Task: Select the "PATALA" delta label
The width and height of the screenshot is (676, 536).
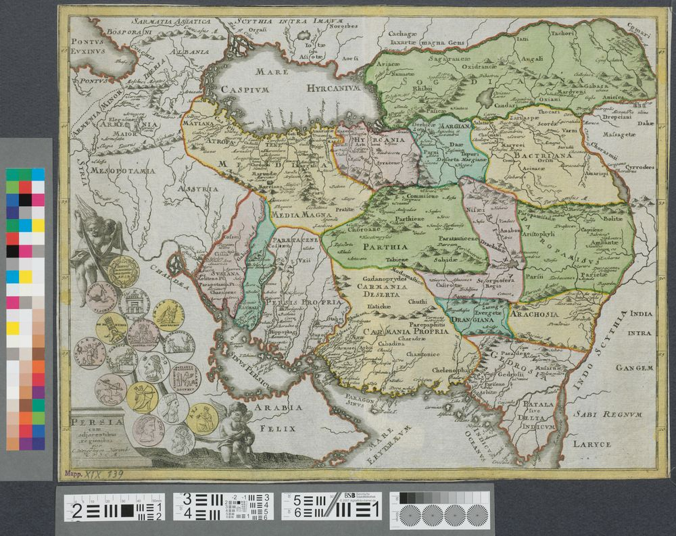Action: pos(537,404)
